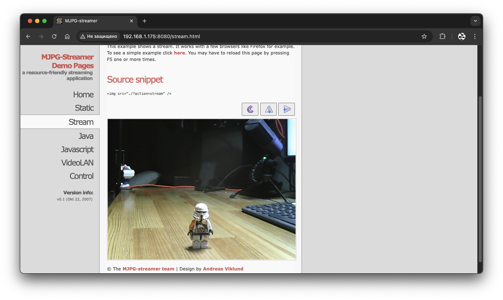Expand the tab search dropdown arrow
The height and width of the screenshot is (300, 503).
coord(475,21)
